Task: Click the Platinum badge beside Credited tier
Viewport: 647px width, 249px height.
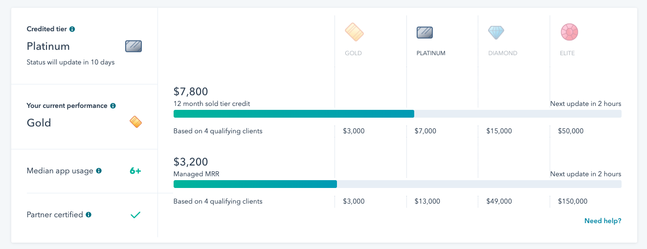Action: point(134,46)
